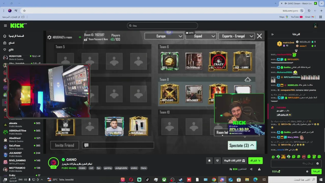Unfollow the channel with the broken-heart icon

[218, 161]
